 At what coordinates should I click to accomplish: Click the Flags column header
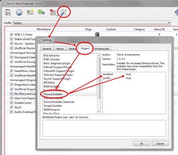[89, 29]
